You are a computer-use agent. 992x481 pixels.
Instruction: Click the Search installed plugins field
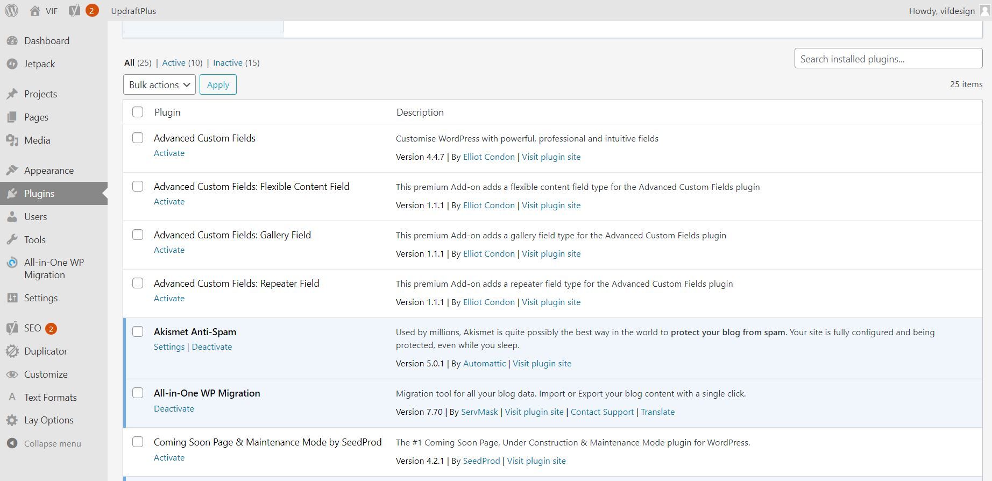pos(888,59)
